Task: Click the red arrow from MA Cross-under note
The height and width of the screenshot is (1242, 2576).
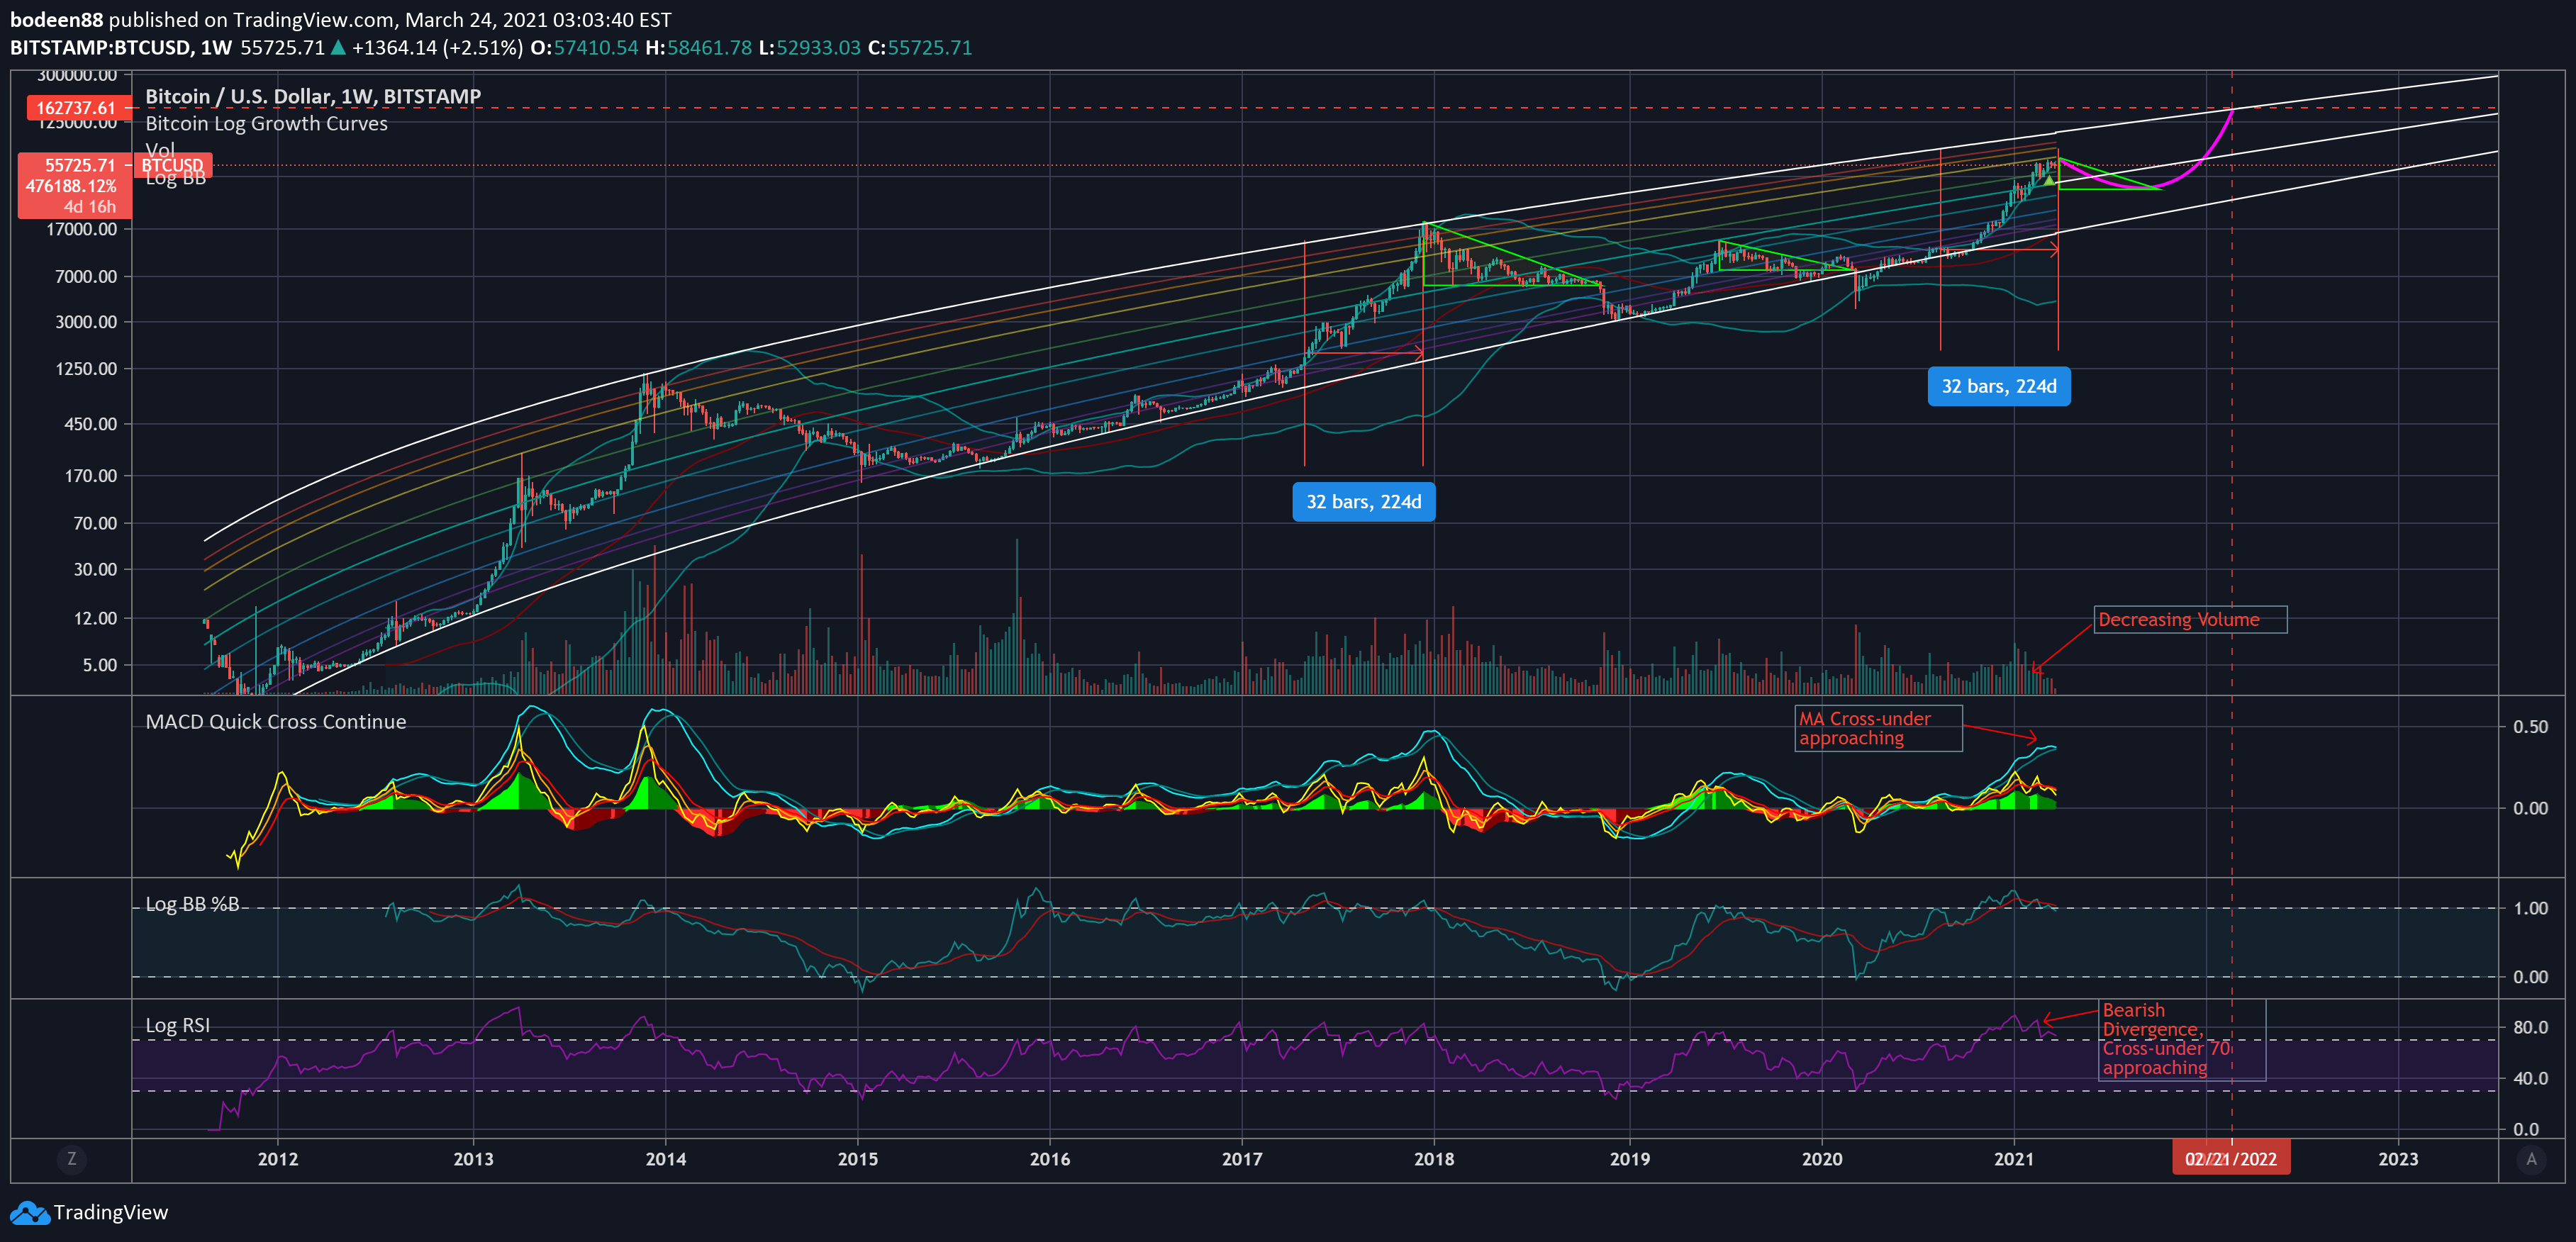Action: coord(2000,732)
